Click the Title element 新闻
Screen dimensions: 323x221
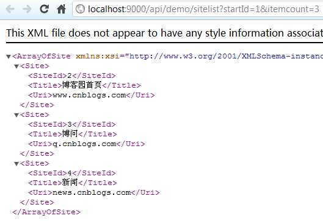73,183
